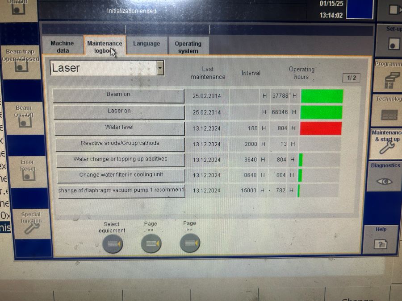Click the green Laser on status bar

coord(321,112)
